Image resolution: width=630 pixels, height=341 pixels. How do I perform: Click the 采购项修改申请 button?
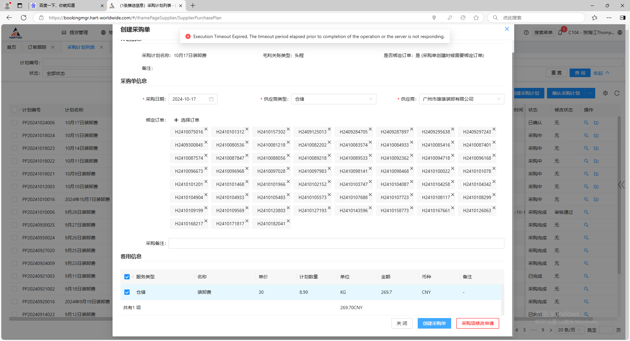pos(477,323)
